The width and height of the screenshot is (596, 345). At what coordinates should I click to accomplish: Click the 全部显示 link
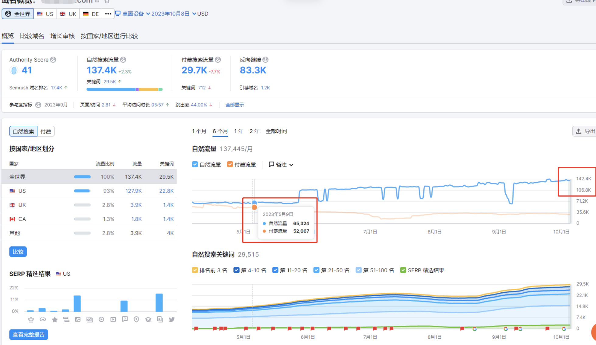coord(234,105)
